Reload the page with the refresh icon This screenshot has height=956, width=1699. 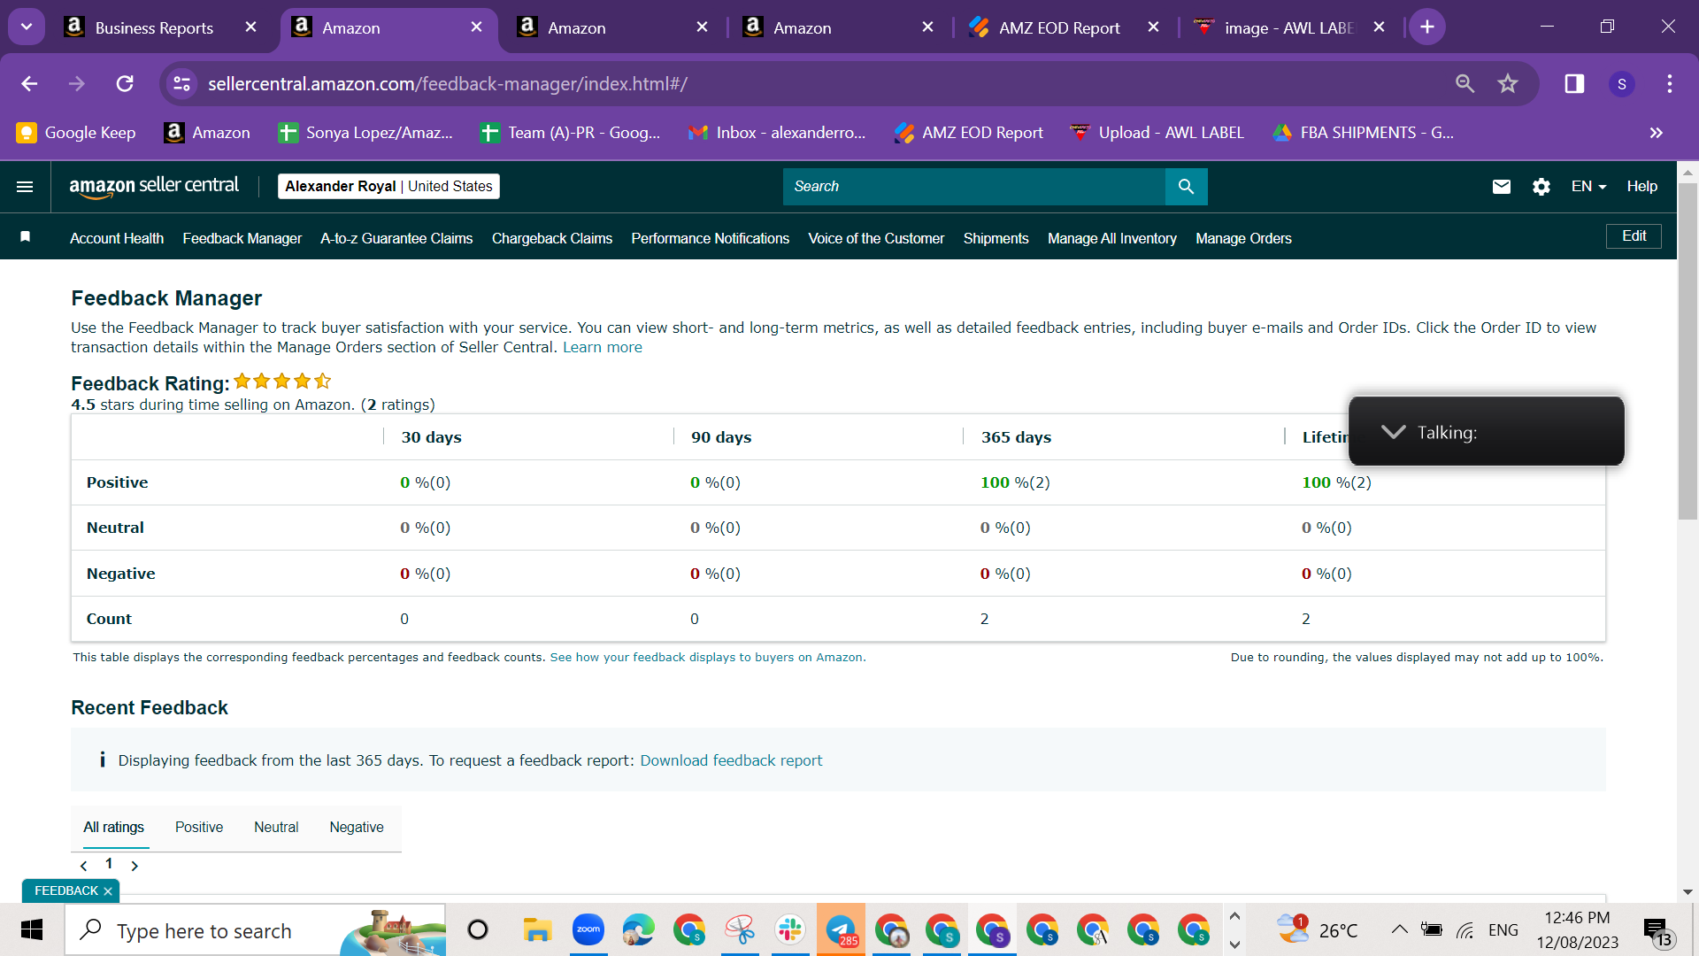coord(125,83)
